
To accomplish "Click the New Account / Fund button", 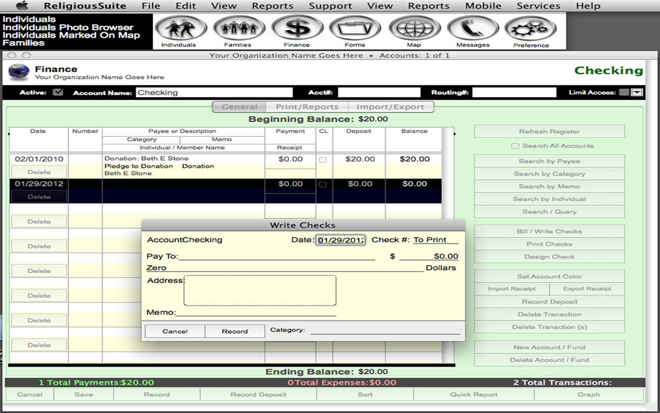I will pyautogui.click(x=549, y=347).
